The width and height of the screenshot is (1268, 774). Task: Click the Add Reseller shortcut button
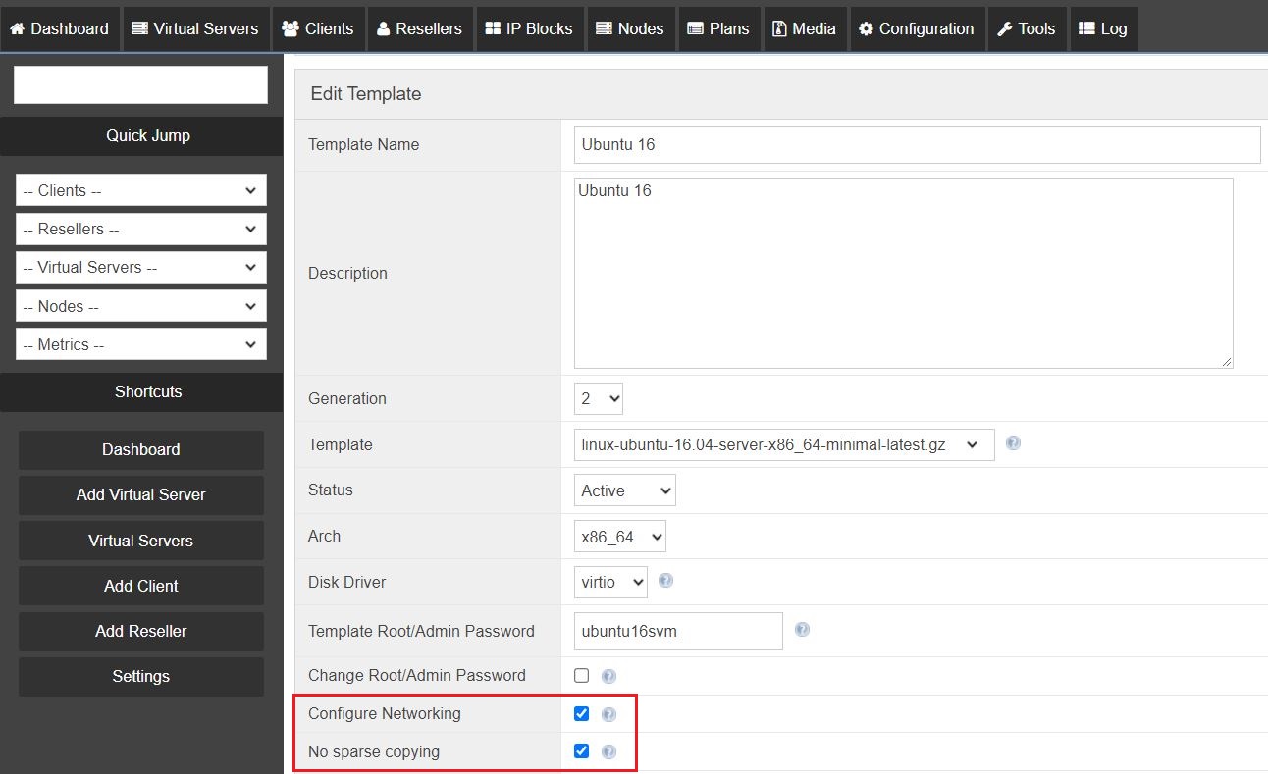click(140, 632)
